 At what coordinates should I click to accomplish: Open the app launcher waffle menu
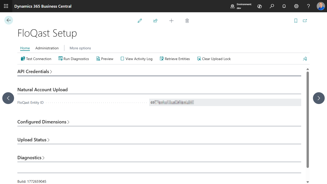[6, 6]
